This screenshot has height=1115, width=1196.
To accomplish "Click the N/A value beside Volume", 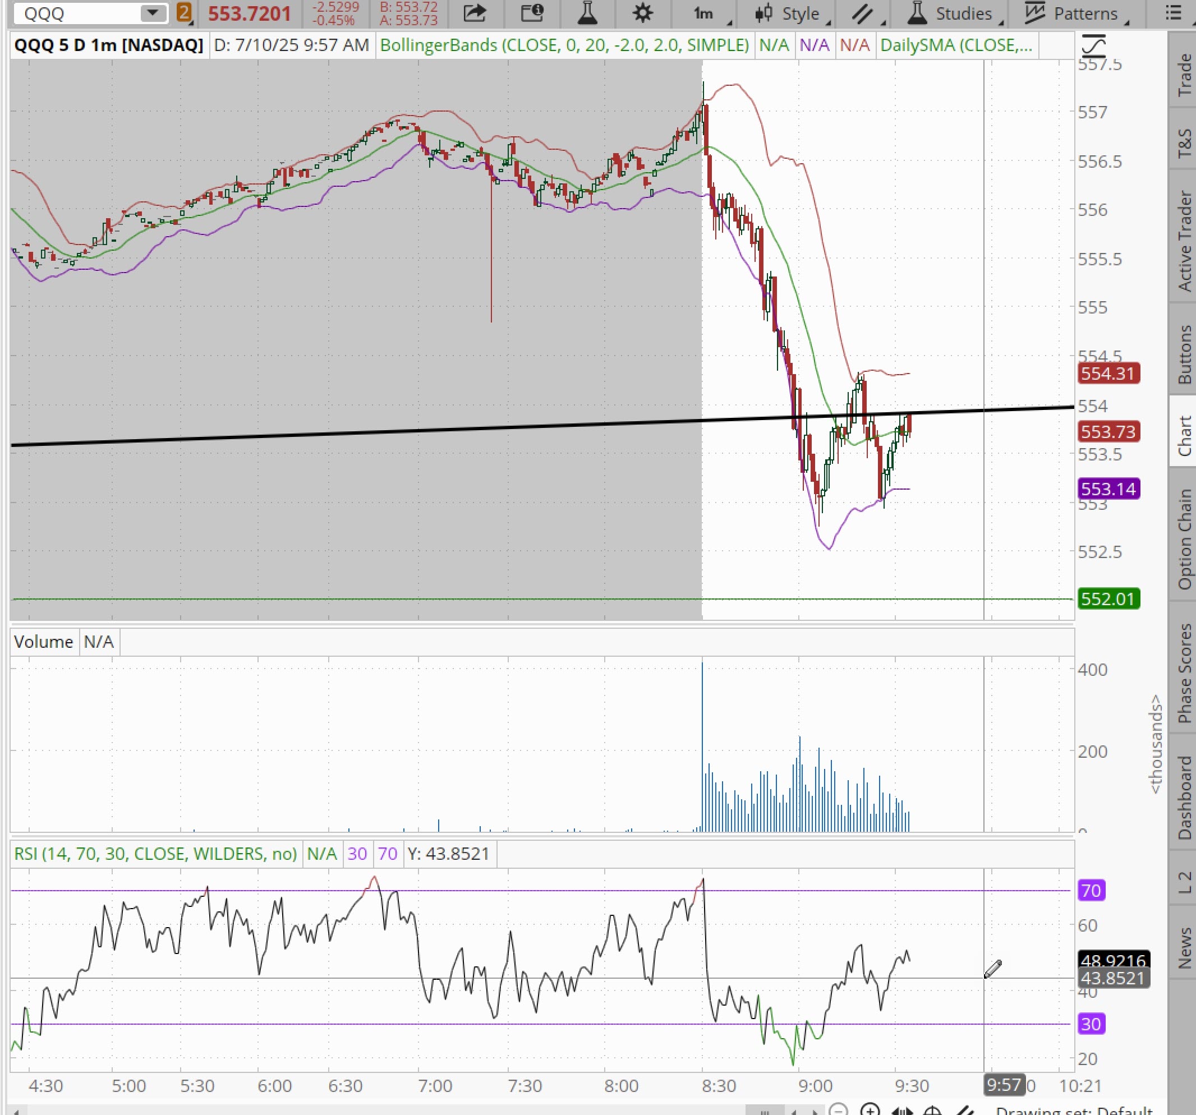I will [99, 642].
